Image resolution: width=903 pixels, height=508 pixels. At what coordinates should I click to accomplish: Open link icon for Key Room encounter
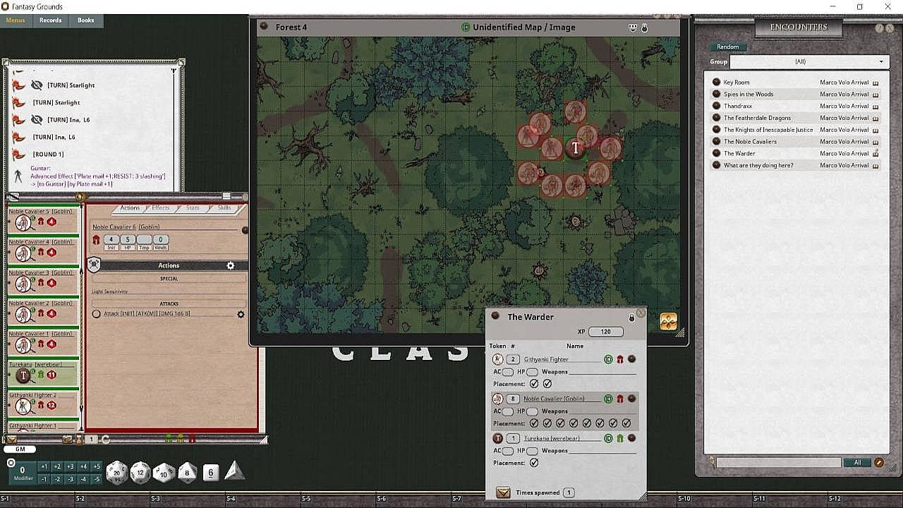(716, 83)
